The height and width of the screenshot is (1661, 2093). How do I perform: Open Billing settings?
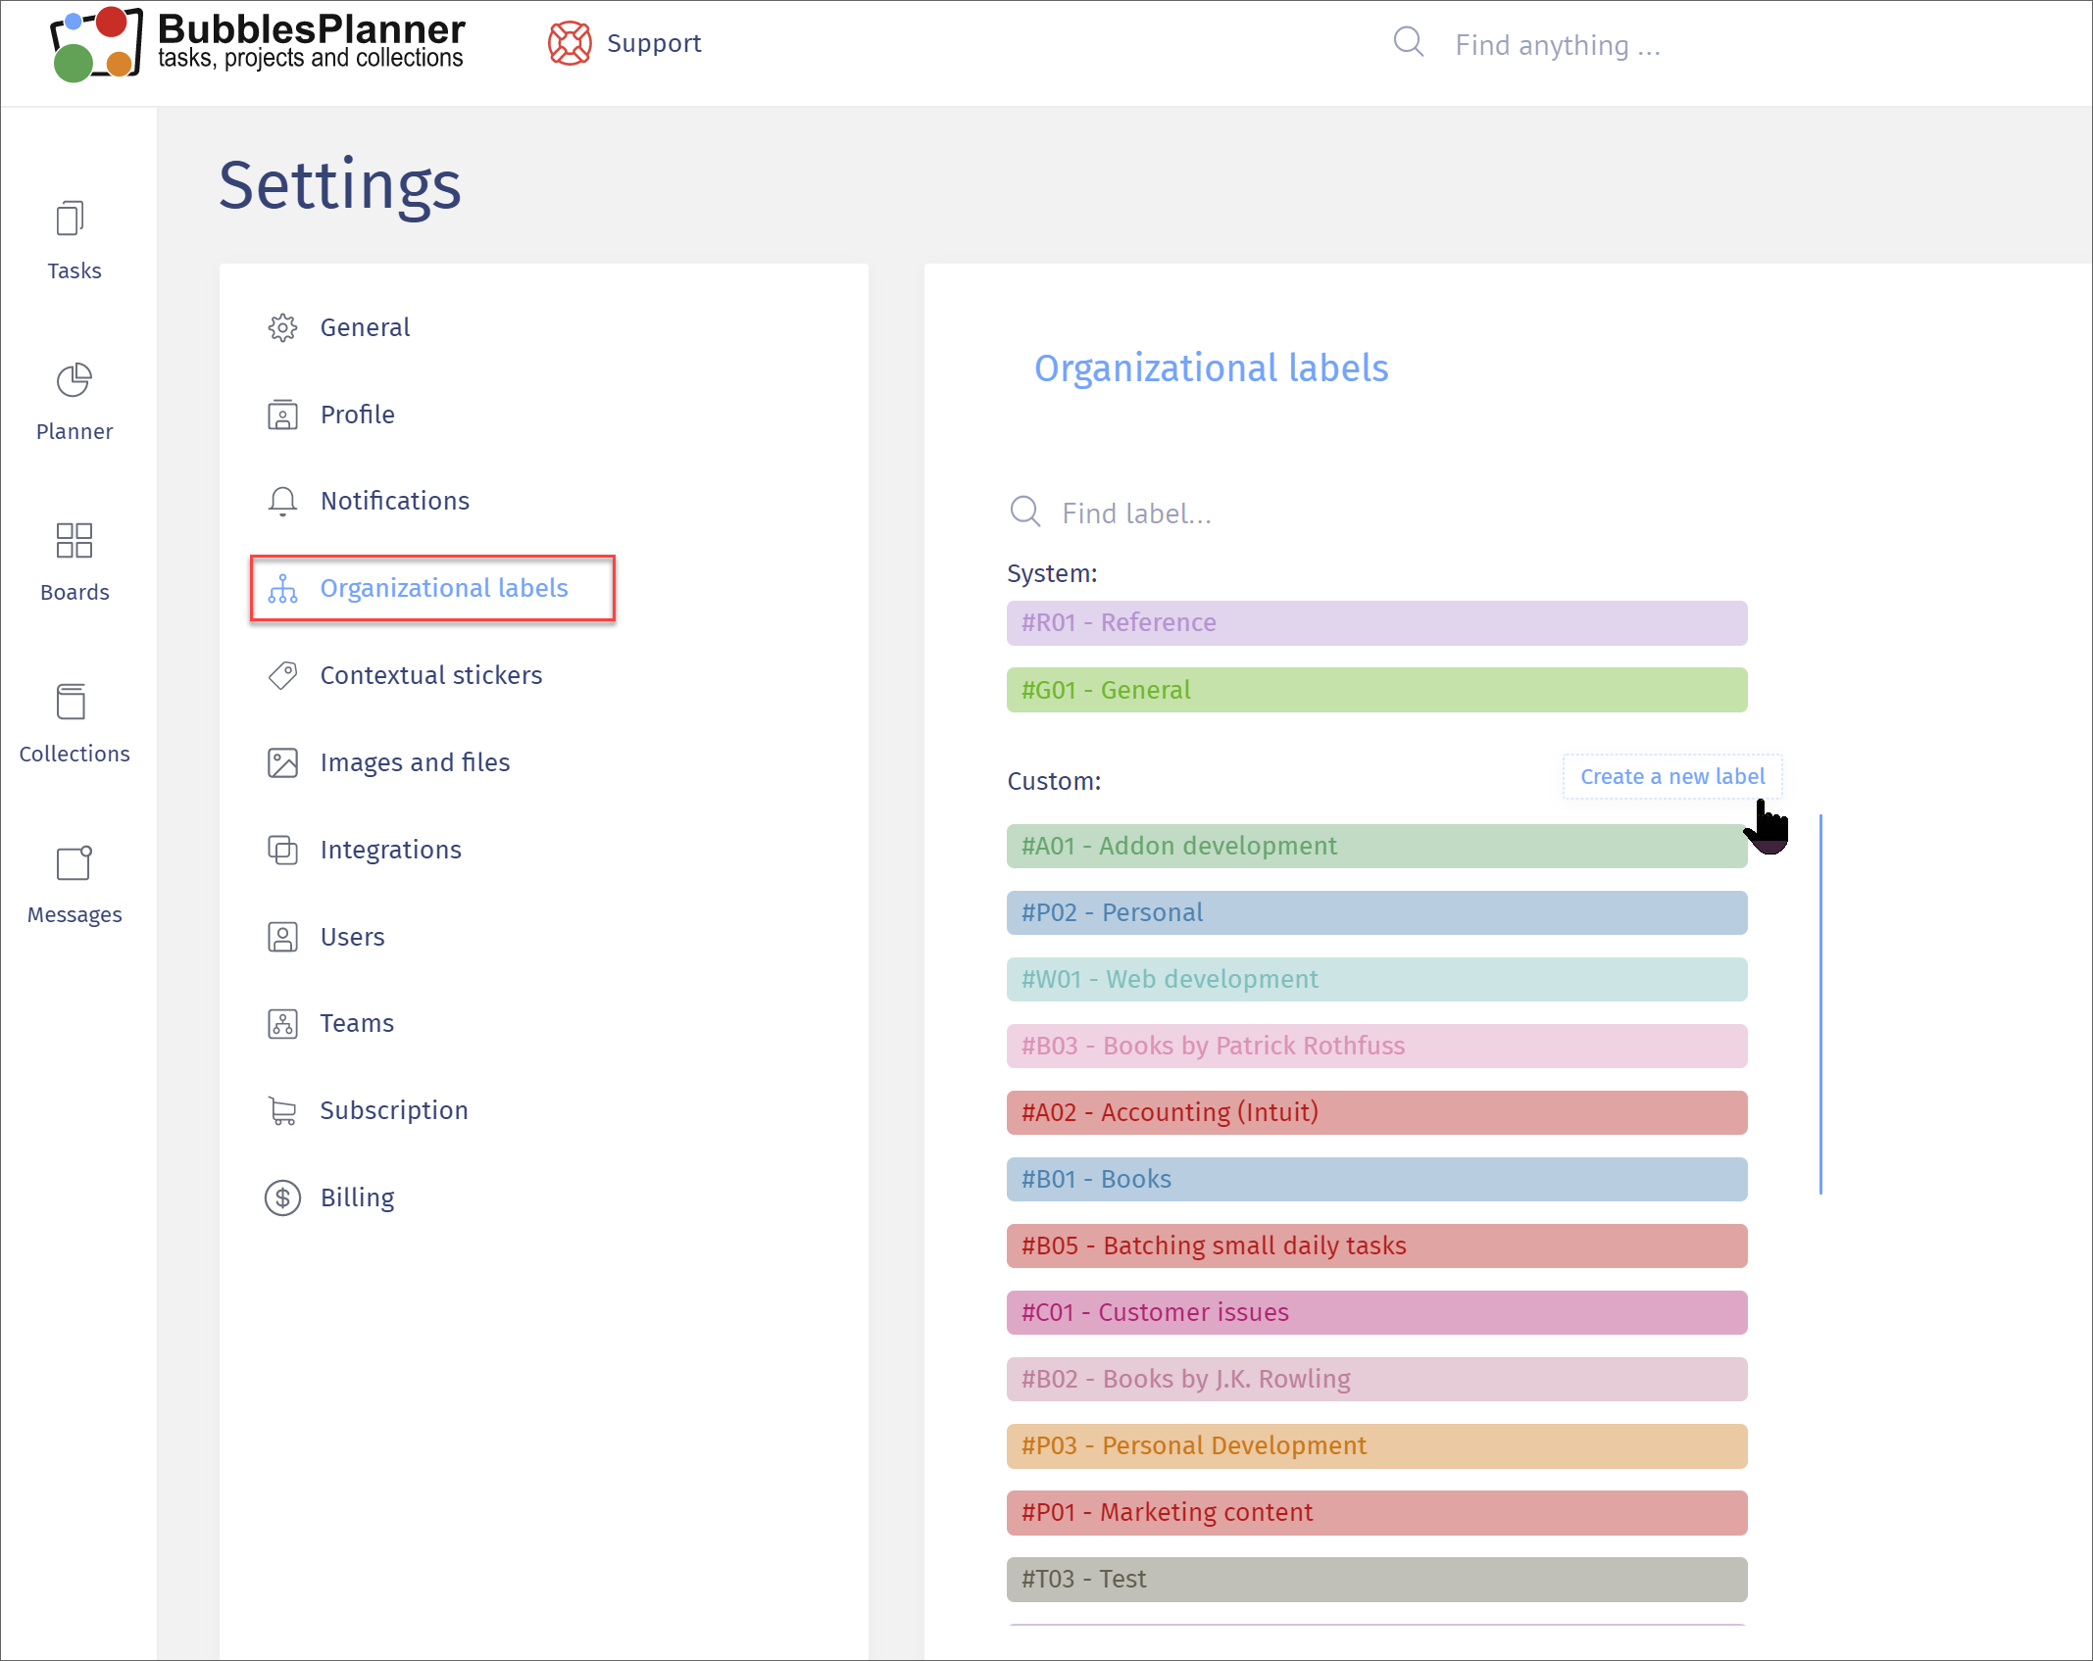click(x=358, y=1197)
